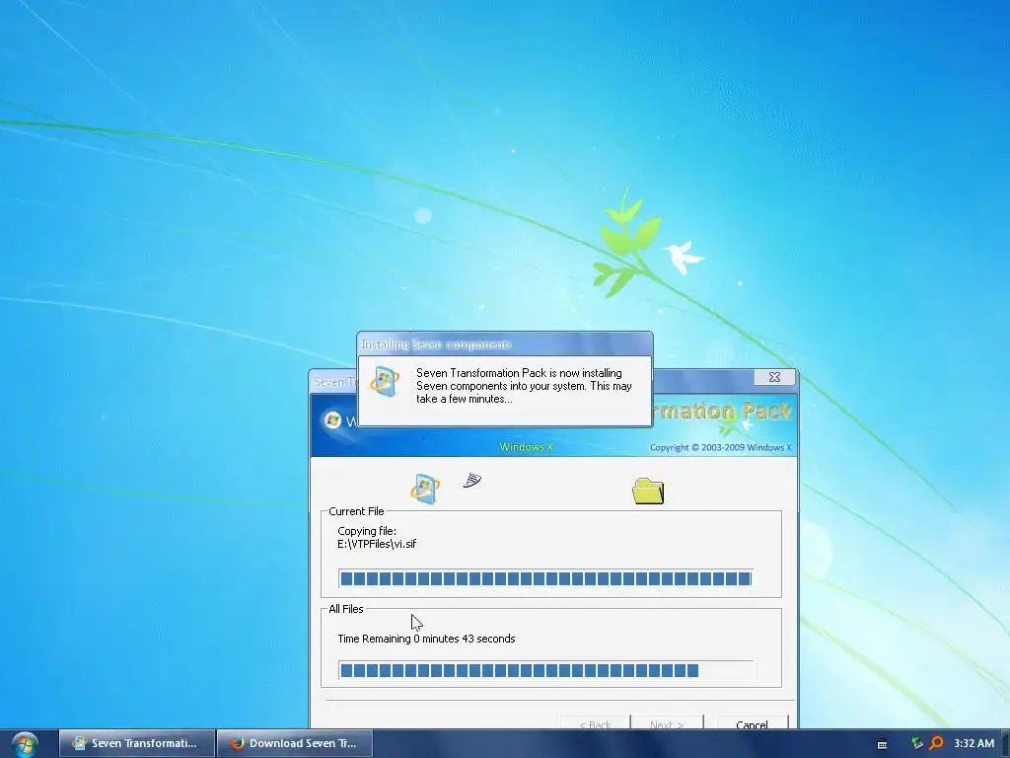Click the keyboard tray icon

tap(883, 744)
